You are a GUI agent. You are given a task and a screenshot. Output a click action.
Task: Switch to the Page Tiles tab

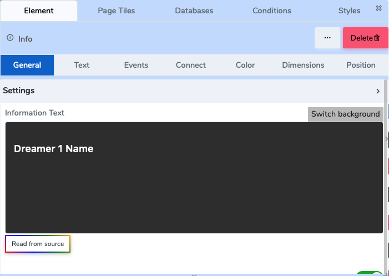tap(116, 11)
